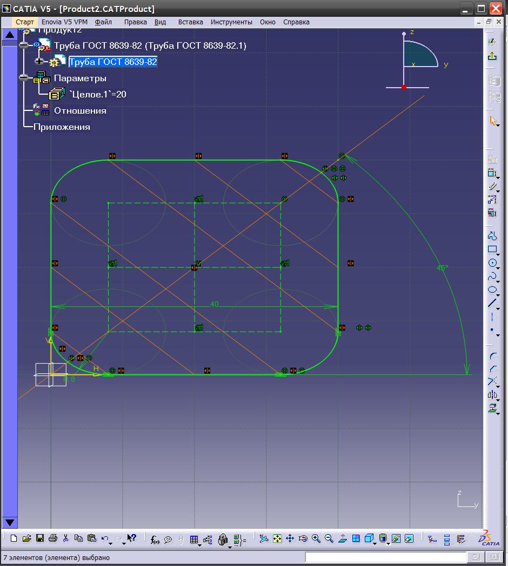This screenshot has width=508, height=566.
Task: Select the Axis dashed-line tool
Action: 492,317
